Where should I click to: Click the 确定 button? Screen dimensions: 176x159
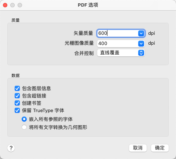point(160,148)
